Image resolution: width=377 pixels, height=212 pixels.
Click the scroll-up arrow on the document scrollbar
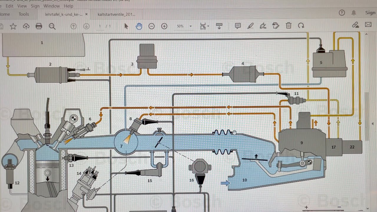click(x=367, y=34)
